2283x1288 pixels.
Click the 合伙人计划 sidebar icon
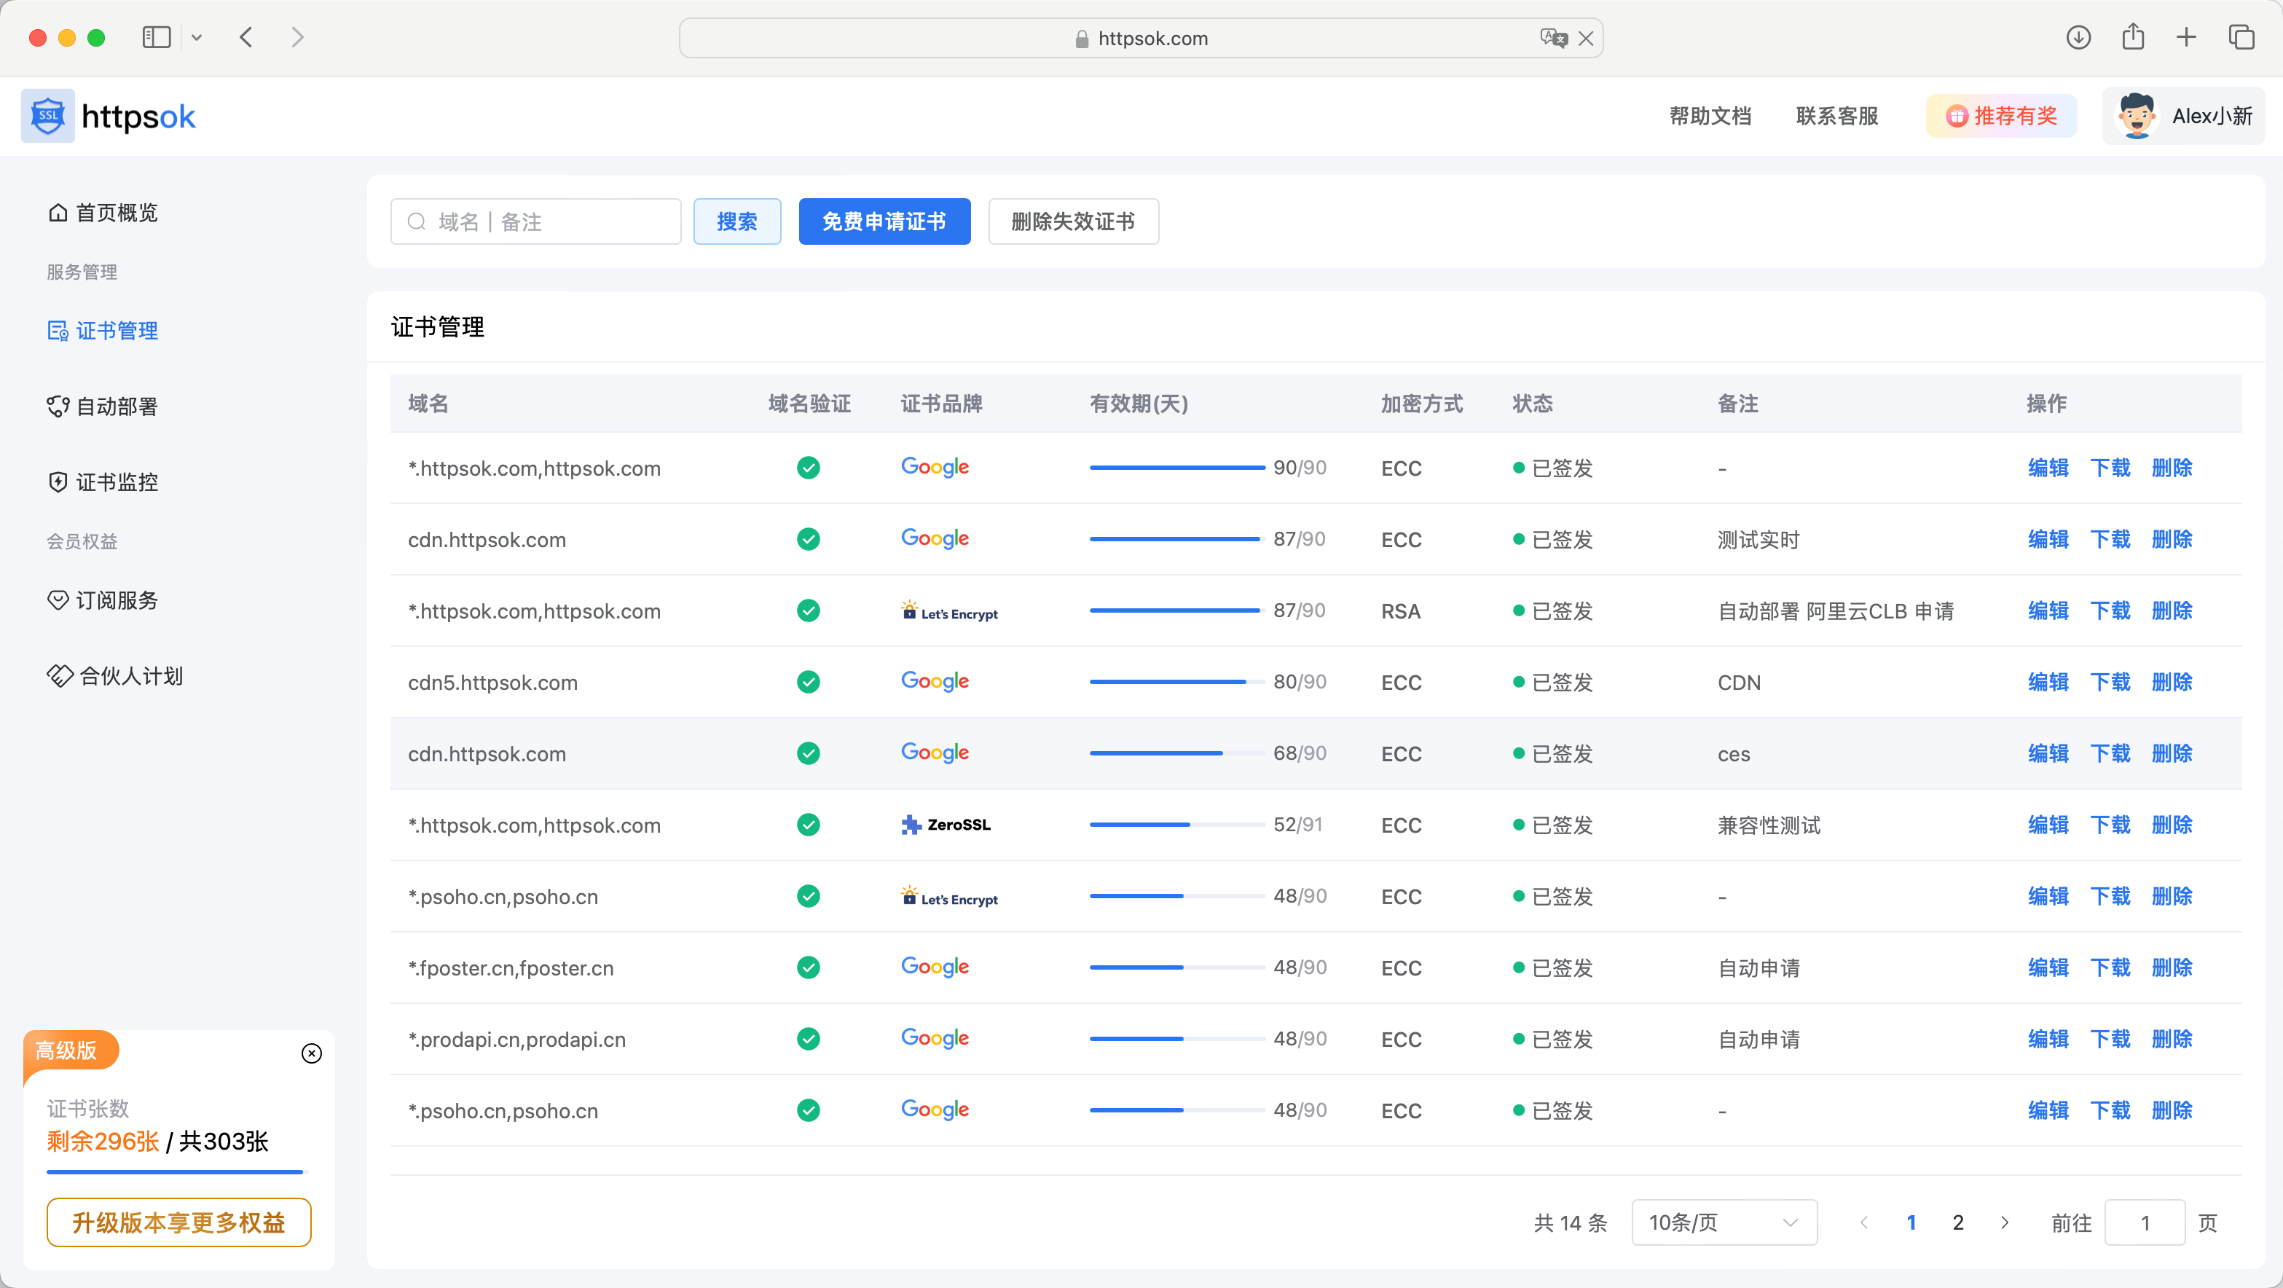58,675
